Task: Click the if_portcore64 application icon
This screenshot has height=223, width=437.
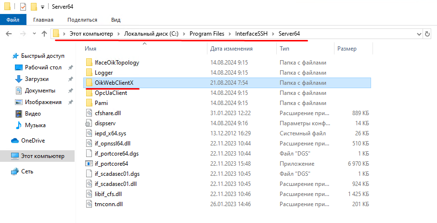Action: (89, 164)
